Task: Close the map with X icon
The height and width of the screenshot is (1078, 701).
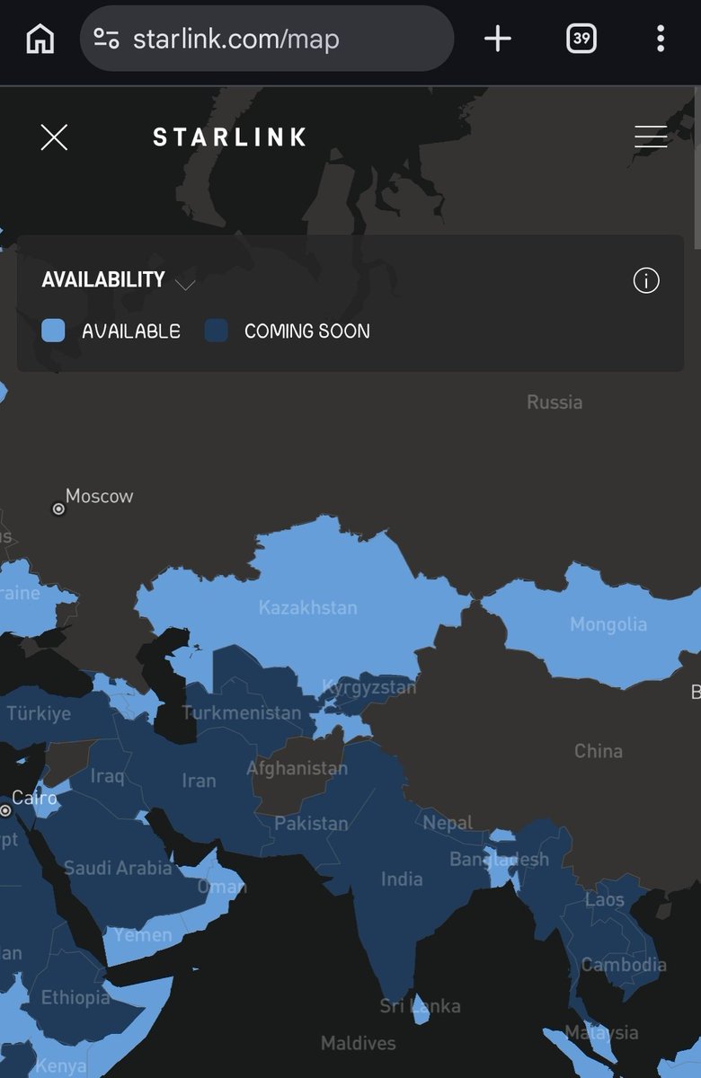Action: (54, 137)
